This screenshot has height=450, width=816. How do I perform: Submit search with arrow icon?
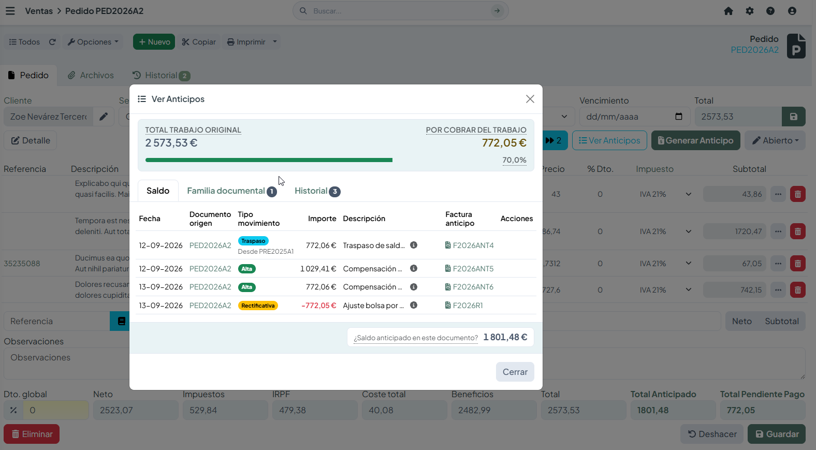(x=497, y=11)
